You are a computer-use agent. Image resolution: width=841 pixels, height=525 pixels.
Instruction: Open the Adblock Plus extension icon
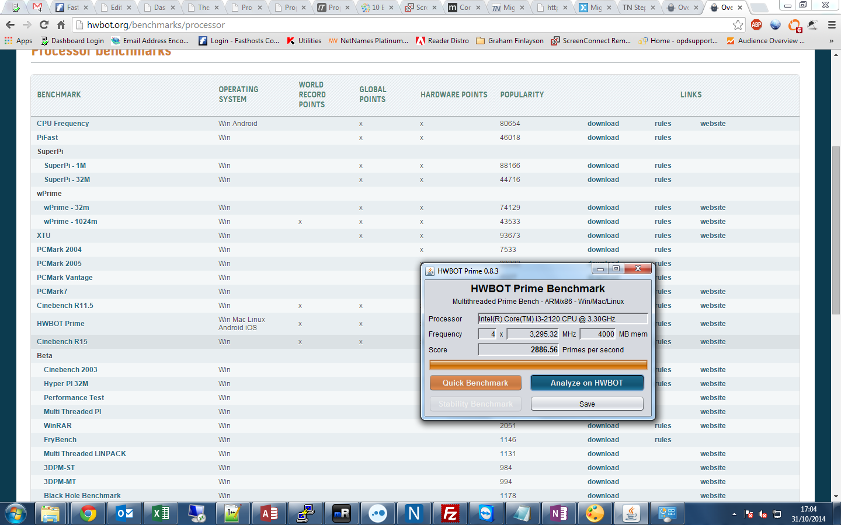click(x=756, y=24)
